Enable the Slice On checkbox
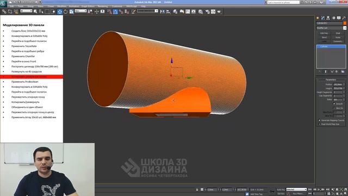This screenshot has width=348, height=196. pos(334,108)
